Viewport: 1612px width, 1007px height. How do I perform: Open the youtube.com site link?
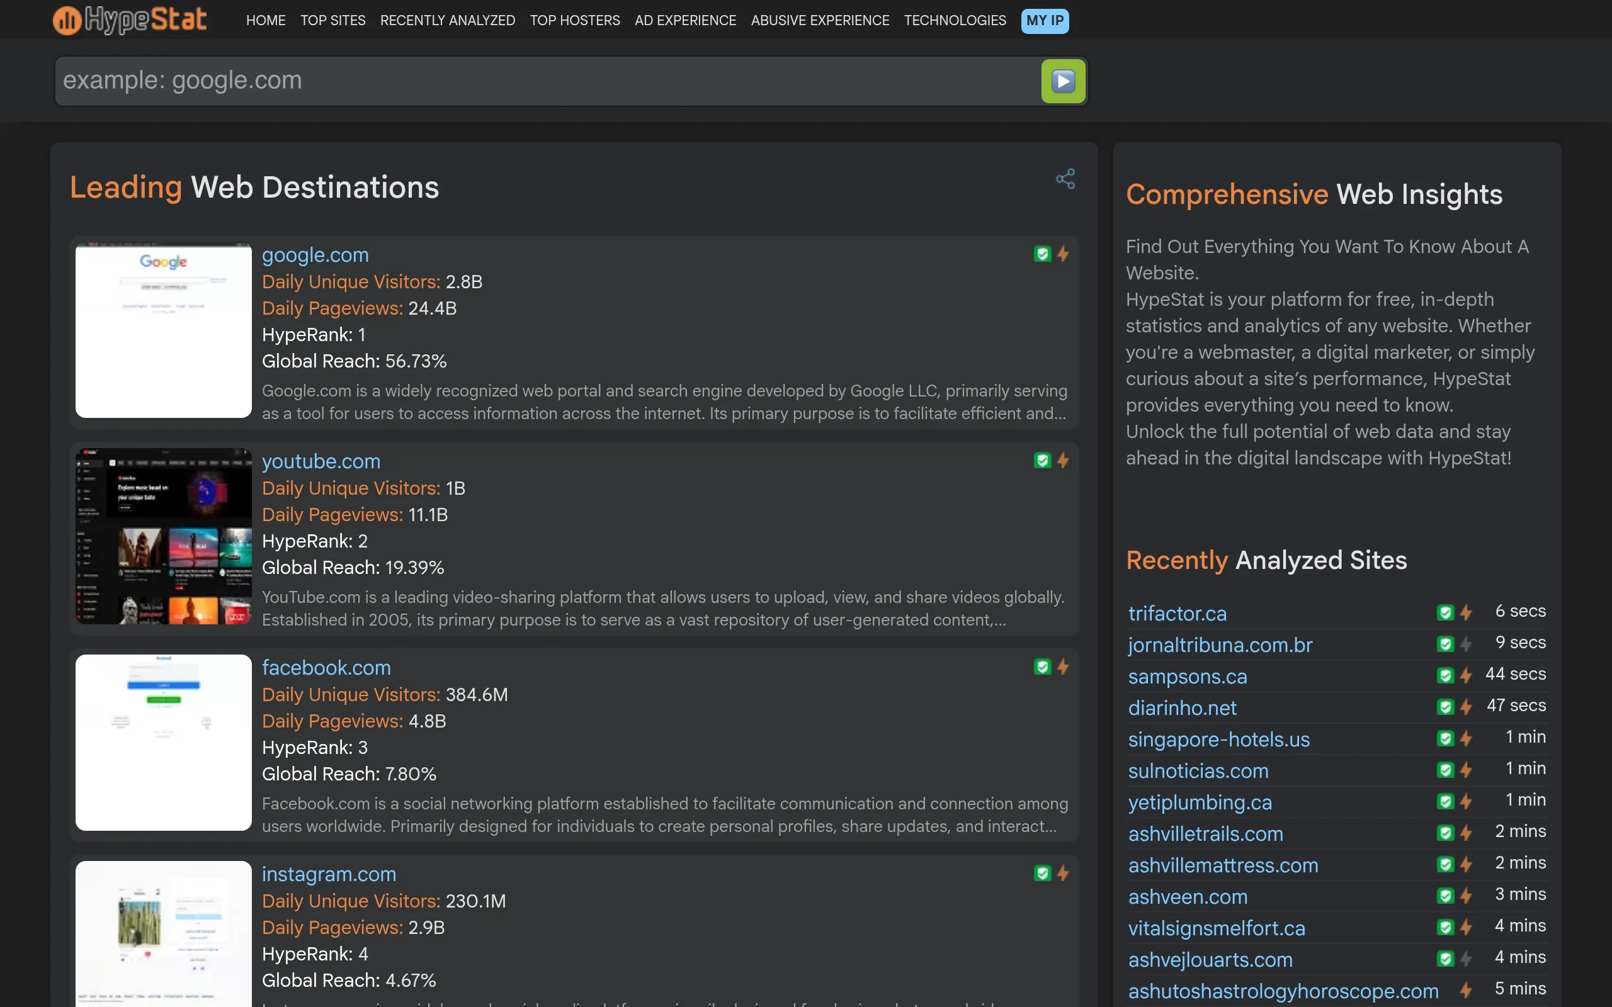pyautogui.click(x=321, y=461)
